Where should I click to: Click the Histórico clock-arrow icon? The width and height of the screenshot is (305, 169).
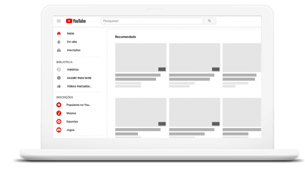click(59, 70)
